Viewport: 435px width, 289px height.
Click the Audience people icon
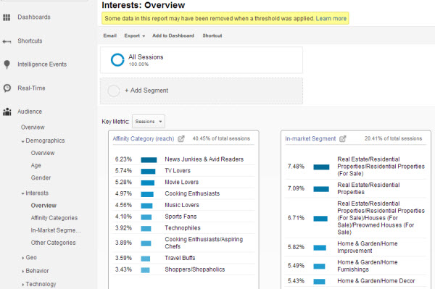(x=7, y=112)
